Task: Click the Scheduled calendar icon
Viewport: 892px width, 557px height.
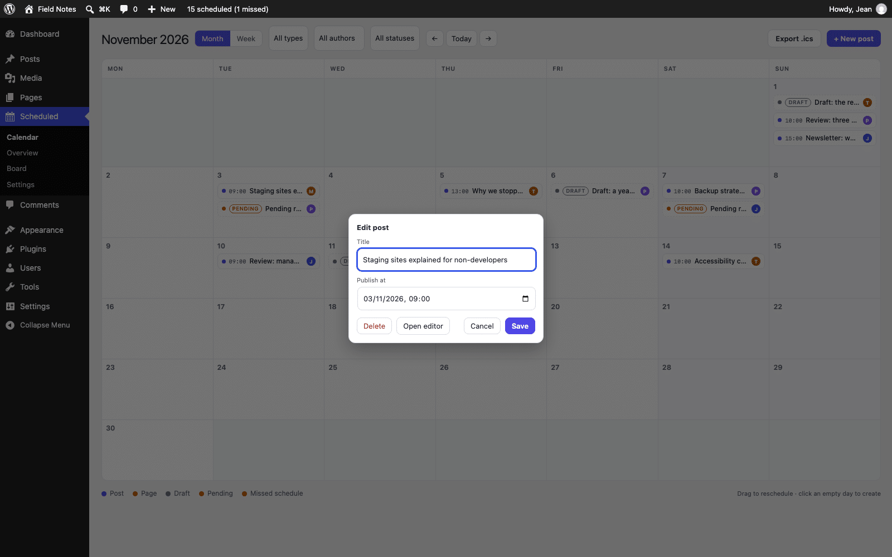Action: [x=10, y=116]
